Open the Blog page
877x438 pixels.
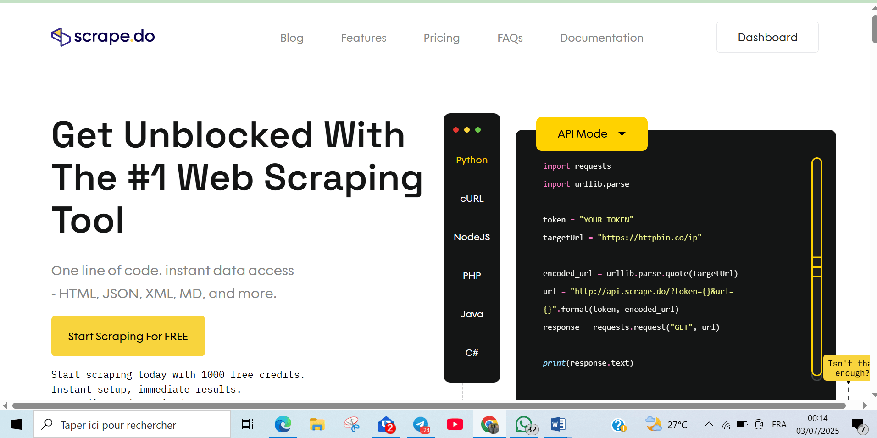coord(292,38)
